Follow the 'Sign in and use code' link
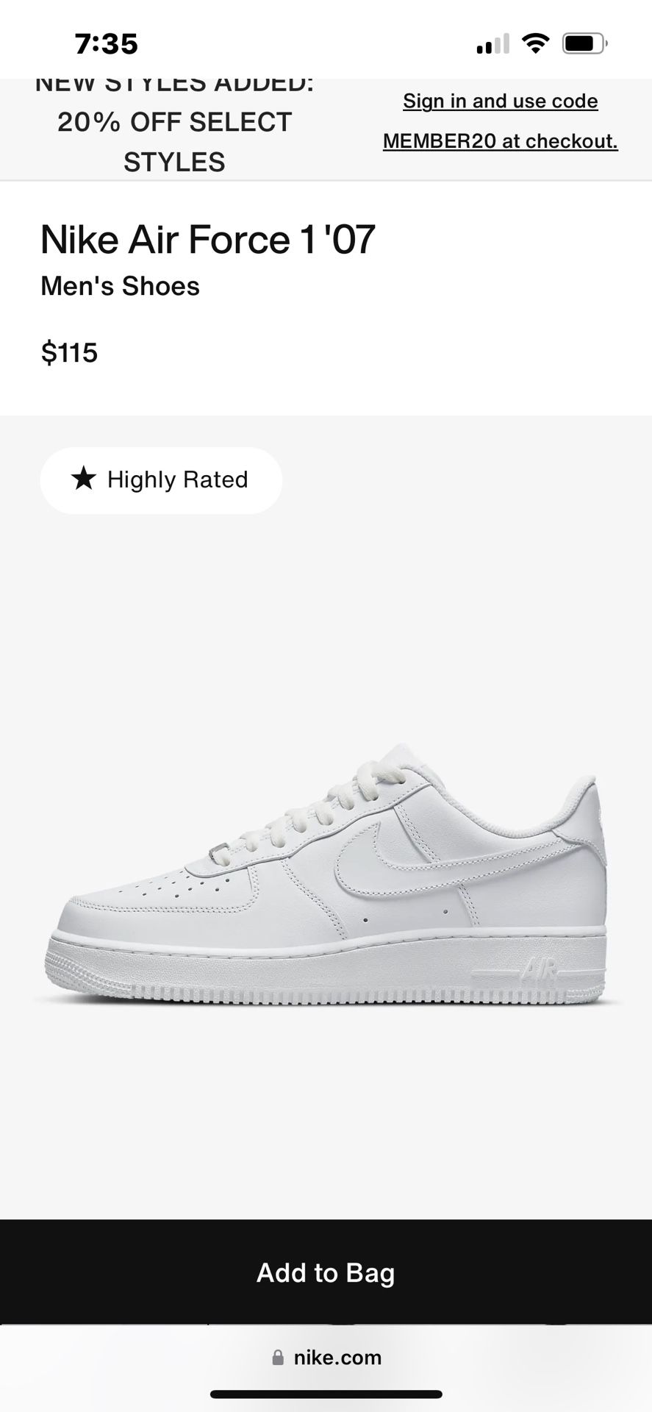This screenshot has width=652, height=1412. click(501, 101)
